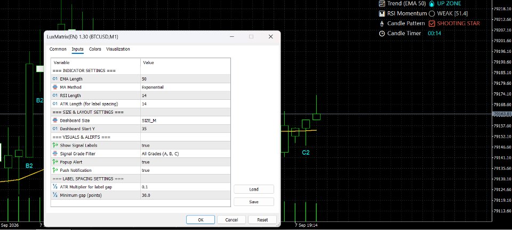Toggle the Popup Alert value true
This screenshot has width=512, height=230.
tap(186, 162)
